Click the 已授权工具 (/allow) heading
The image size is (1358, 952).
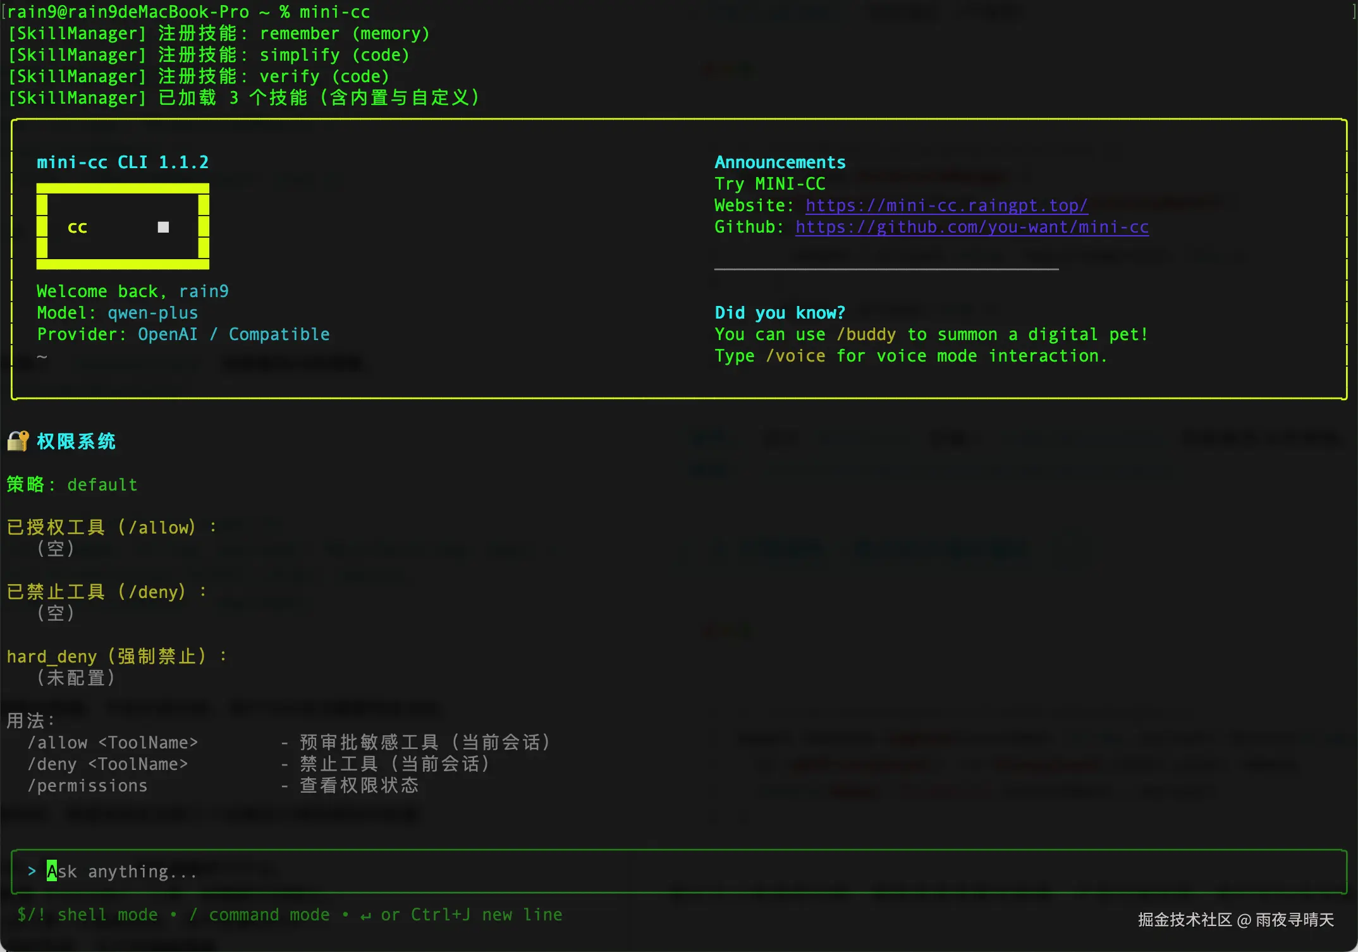pos(112,527)
